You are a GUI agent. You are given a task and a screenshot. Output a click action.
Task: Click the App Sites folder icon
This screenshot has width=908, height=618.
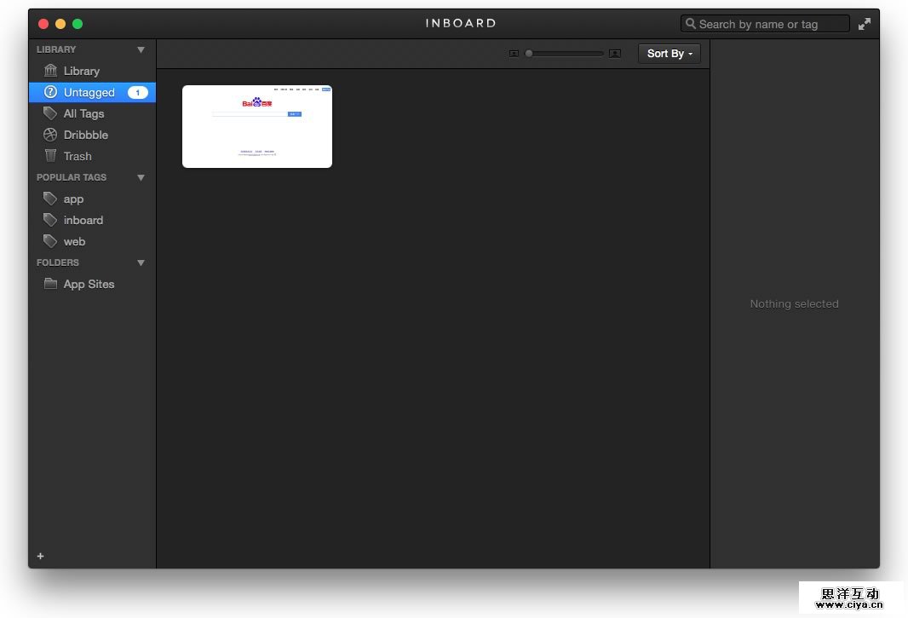tap(50, 284)
